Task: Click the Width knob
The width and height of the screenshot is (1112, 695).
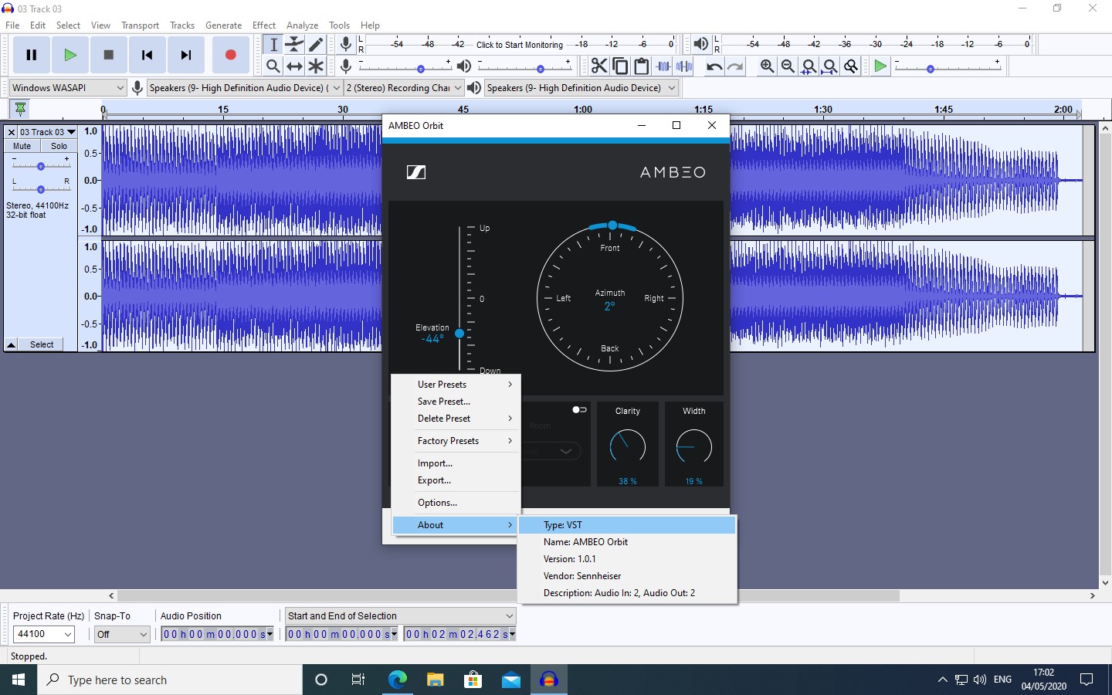Action: coord(694,447)
